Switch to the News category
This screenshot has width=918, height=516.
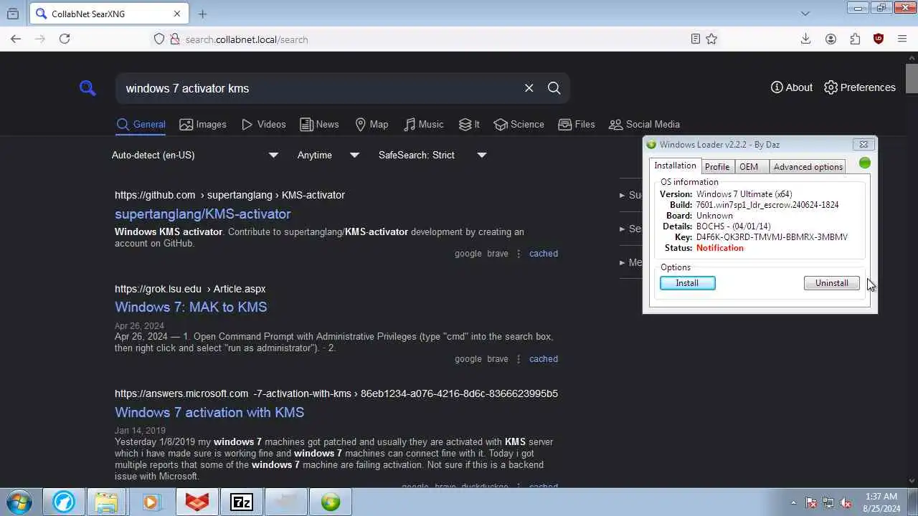click(320, 125)
